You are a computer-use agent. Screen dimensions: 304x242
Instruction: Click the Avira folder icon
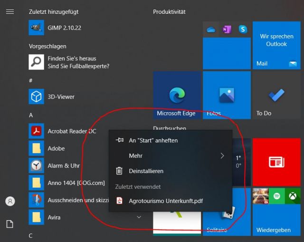(36, 217)
